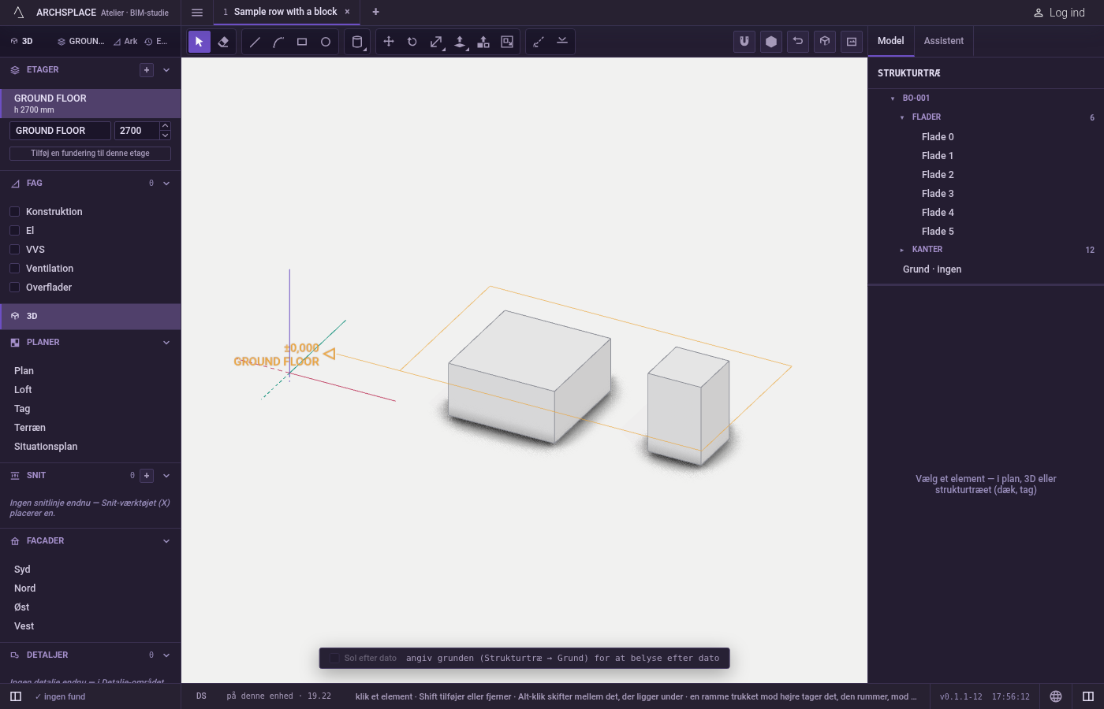The height and width of the screenshot is (709, 1104).
Task: Collapse the FLADER tree node
Action: pos(902,117)
